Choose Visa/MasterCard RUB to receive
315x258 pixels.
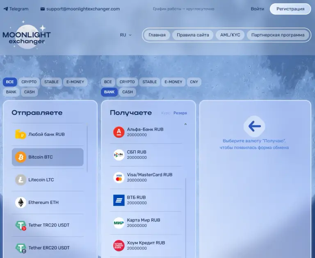coord(146,178)
